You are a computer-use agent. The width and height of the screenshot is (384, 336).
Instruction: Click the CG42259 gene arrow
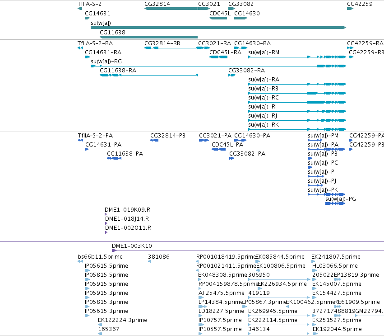coord(350,9)
